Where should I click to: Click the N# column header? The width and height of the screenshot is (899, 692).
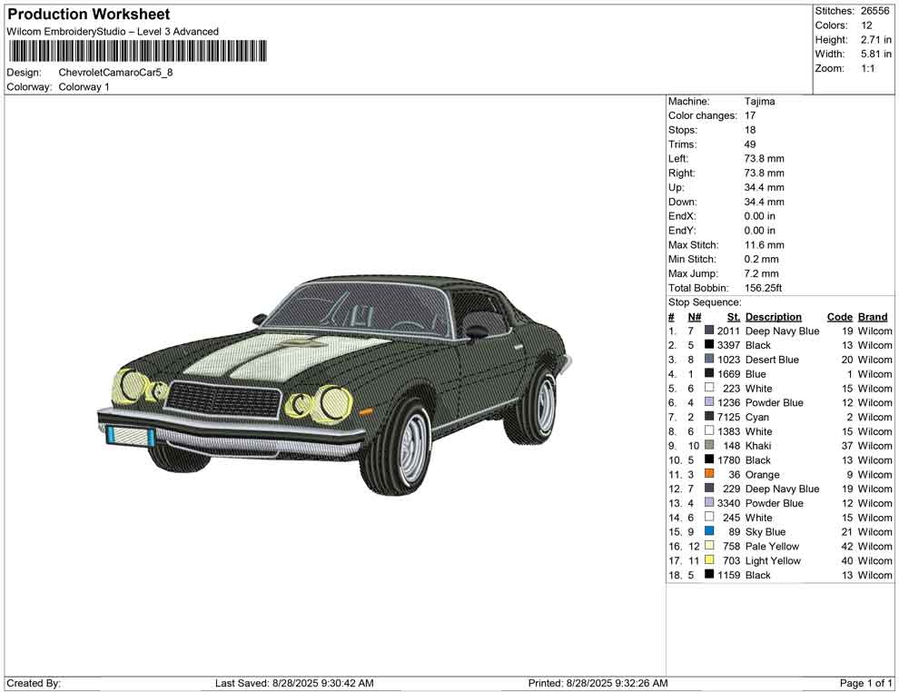click(695, 317)
